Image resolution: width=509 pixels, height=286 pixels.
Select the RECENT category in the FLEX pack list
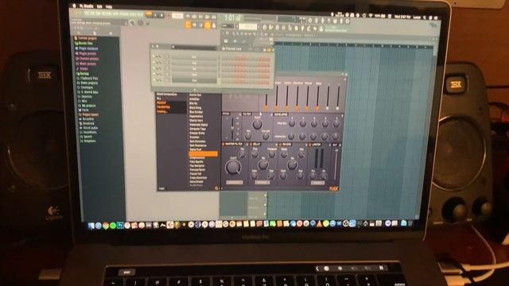pos(161,102)
